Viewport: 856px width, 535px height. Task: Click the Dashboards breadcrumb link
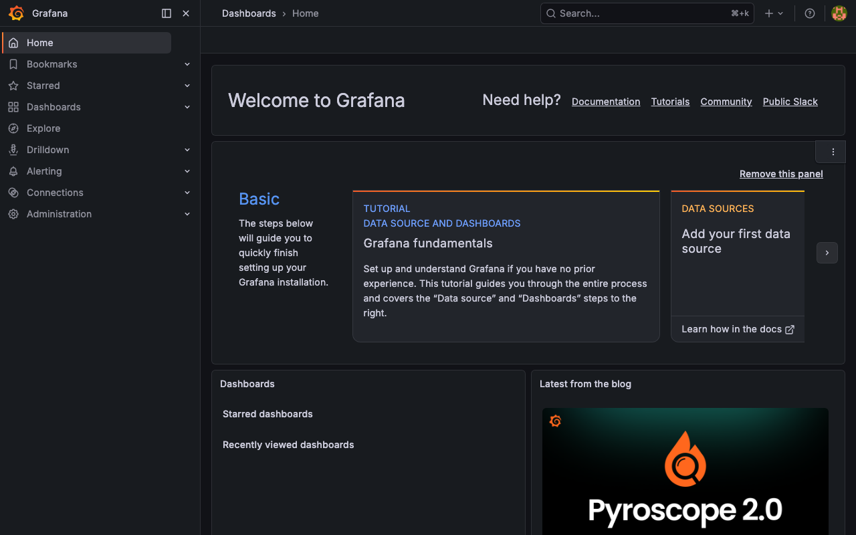point(249,13)
